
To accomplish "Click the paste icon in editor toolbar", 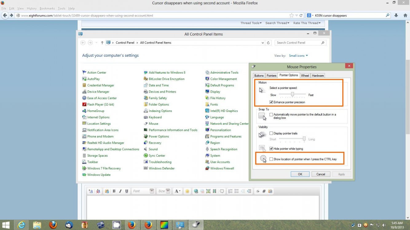I will [107, 191].
